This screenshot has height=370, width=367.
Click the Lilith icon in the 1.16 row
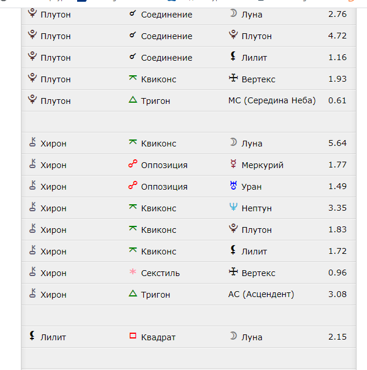[233, 56]
